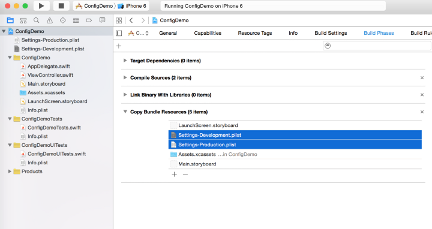
Task: Select ViewController.swift in the navigator
Action: (50, 75)
